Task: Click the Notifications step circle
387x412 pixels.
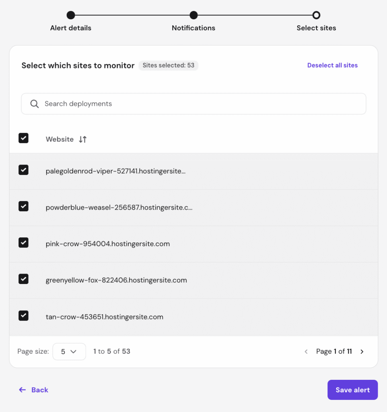Action: pyautogui.click(x=193, y=15)
